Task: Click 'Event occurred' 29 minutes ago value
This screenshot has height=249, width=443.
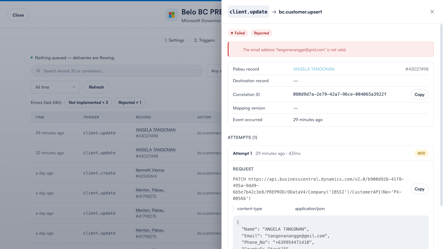Action: click(x=308, y=120)
